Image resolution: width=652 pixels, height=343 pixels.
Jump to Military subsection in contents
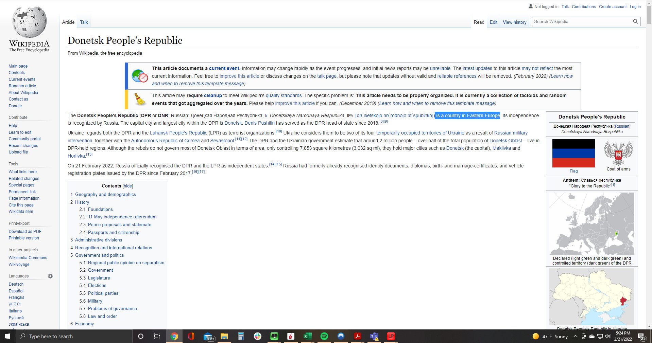click(x=95, y=301)
